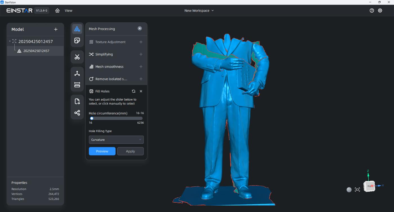Click the Apply button

click(130, 151)
